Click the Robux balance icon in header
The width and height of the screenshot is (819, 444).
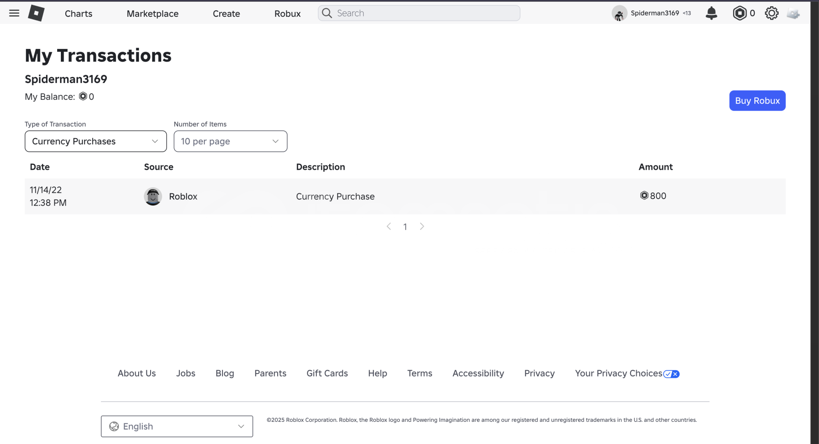tap(740, 13)
